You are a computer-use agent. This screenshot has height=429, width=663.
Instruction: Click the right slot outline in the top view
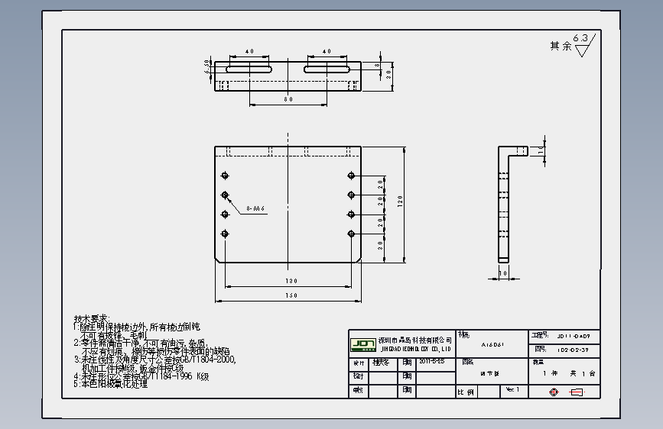(327, 69)
